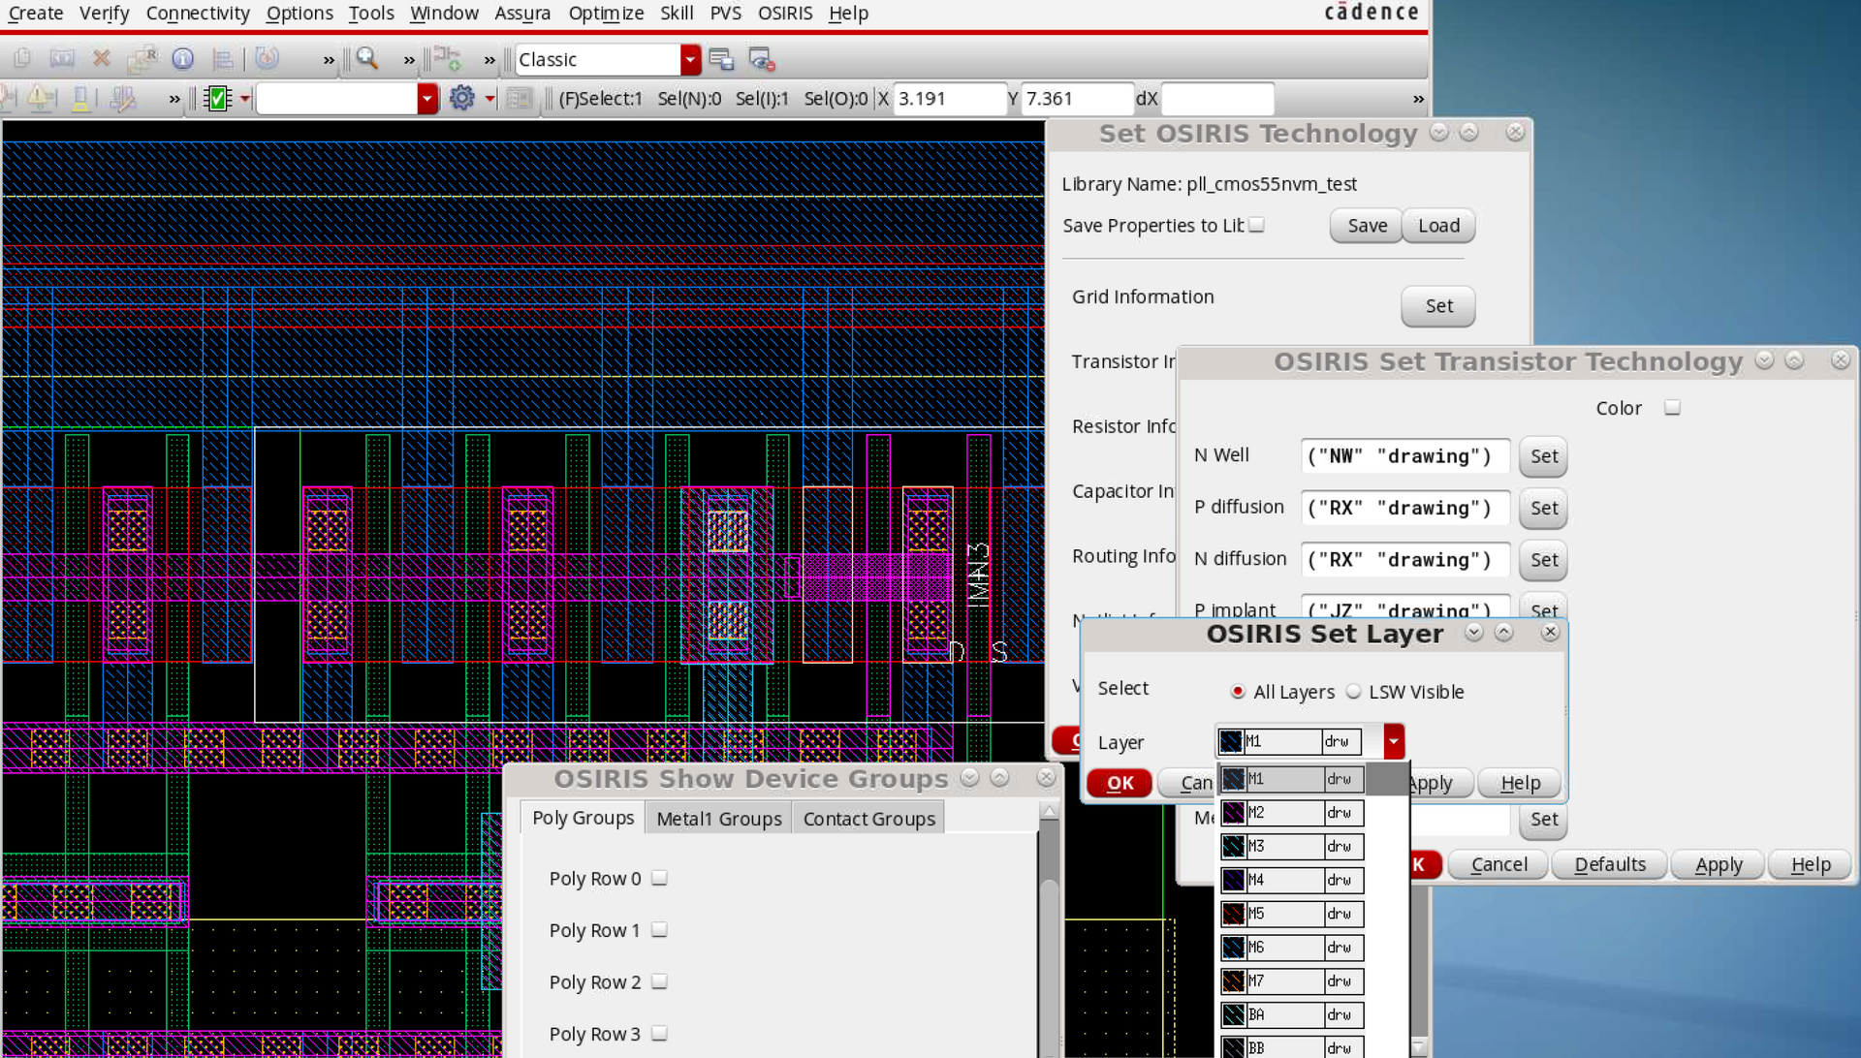Click the orange X delete icon
Viewport: 1861px width, 1058px height.
101,59
